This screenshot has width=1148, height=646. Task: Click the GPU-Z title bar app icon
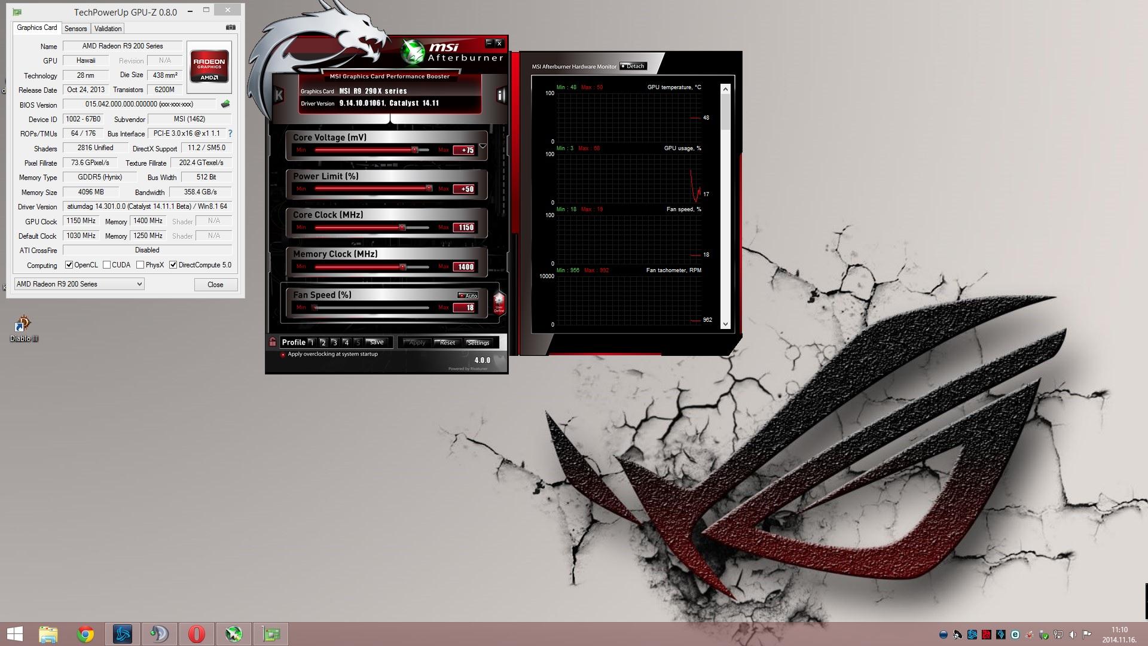(x=17, y=11)
